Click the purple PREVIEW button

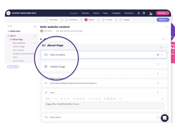point(163,20)
